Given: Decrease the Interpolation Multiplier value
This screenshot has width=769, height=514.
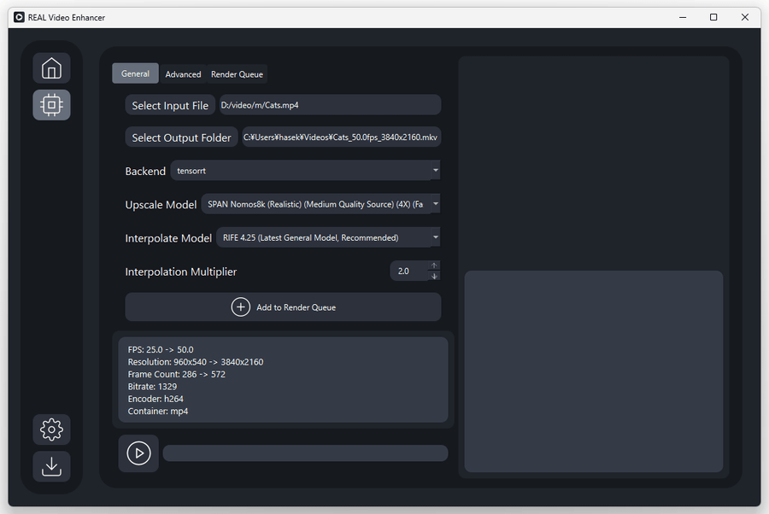Looking at the screenshot, I should pos(434,277).
